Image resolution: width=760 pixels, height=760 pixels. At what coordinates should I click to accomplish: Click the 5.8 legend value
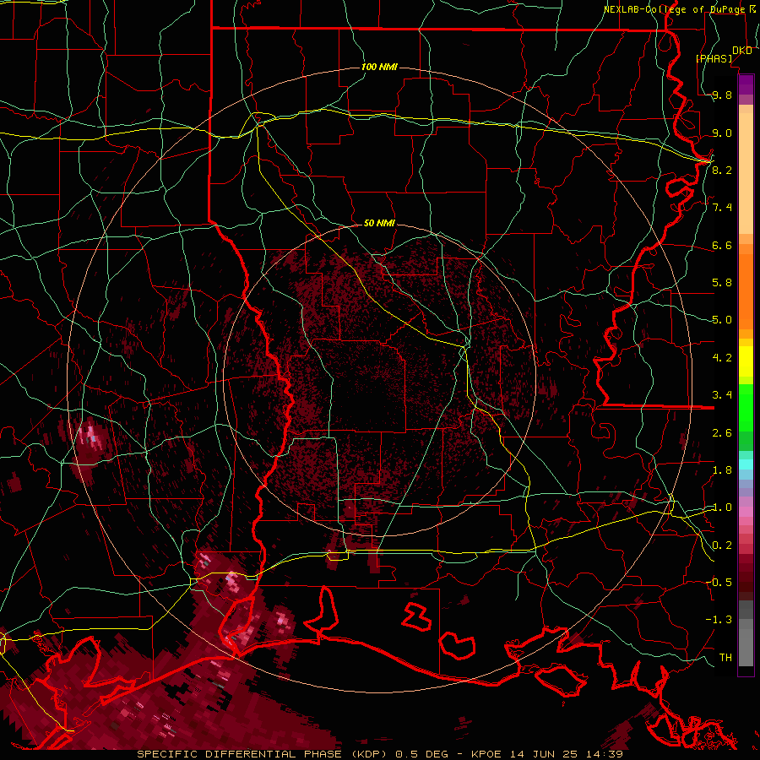pos(722,283)
